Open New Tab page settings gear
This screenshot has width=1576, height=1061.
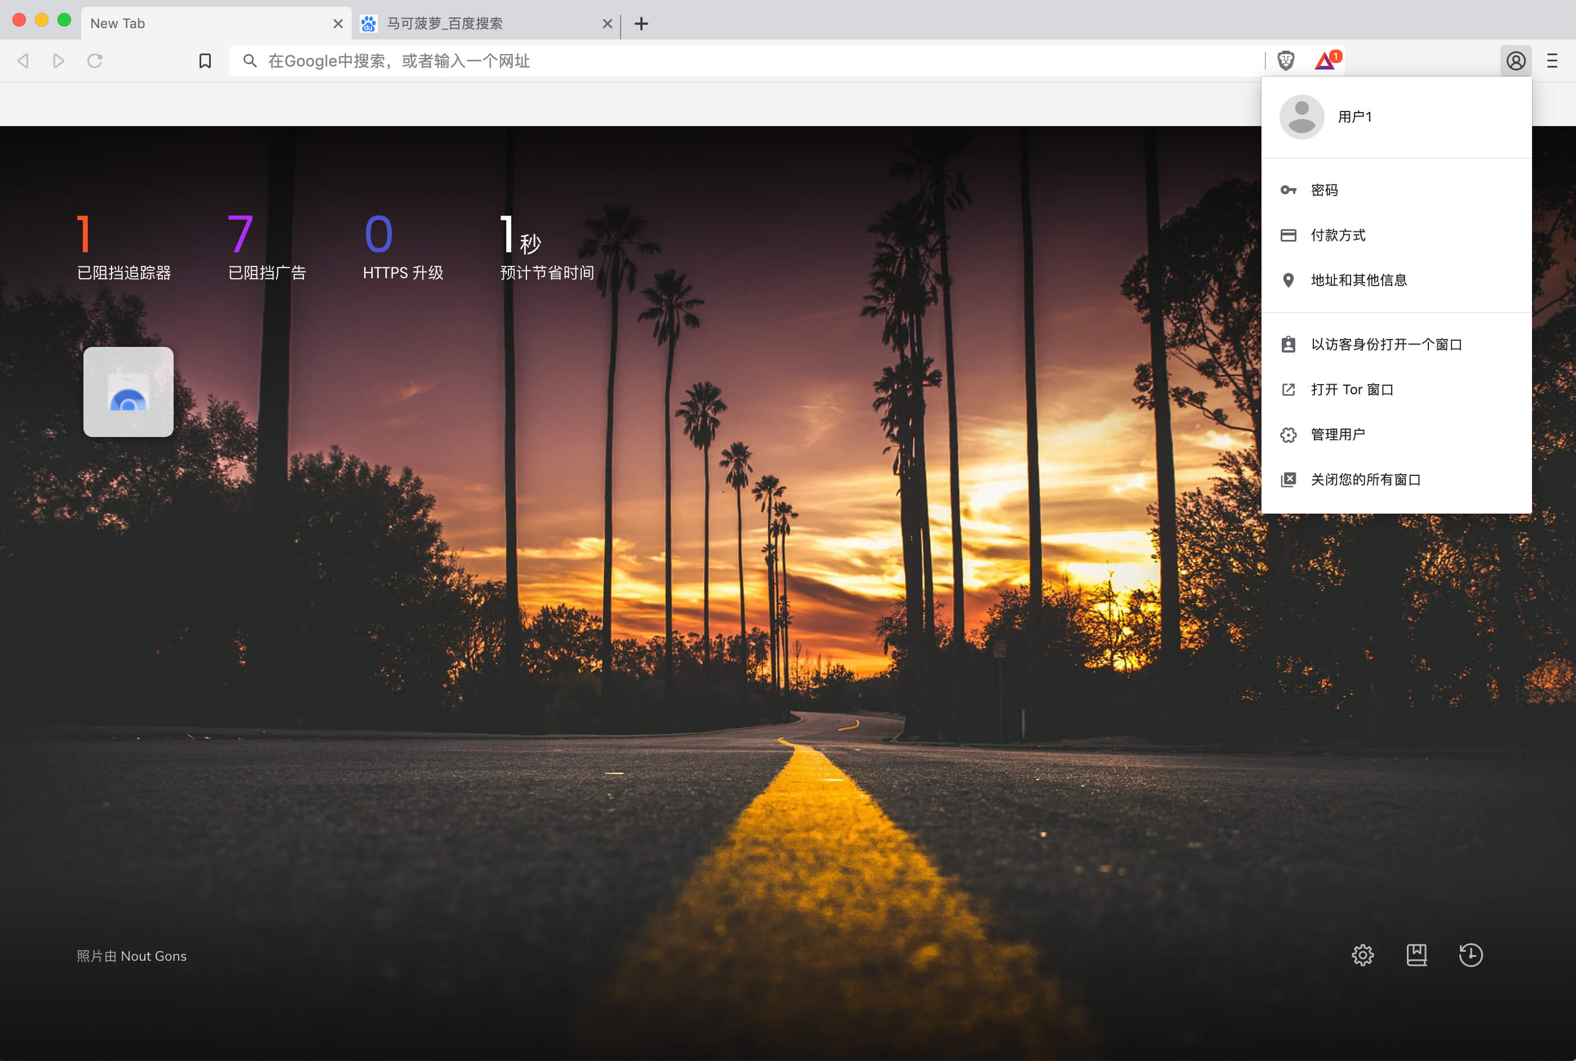pyautogui.click(x=1363, y=955)
